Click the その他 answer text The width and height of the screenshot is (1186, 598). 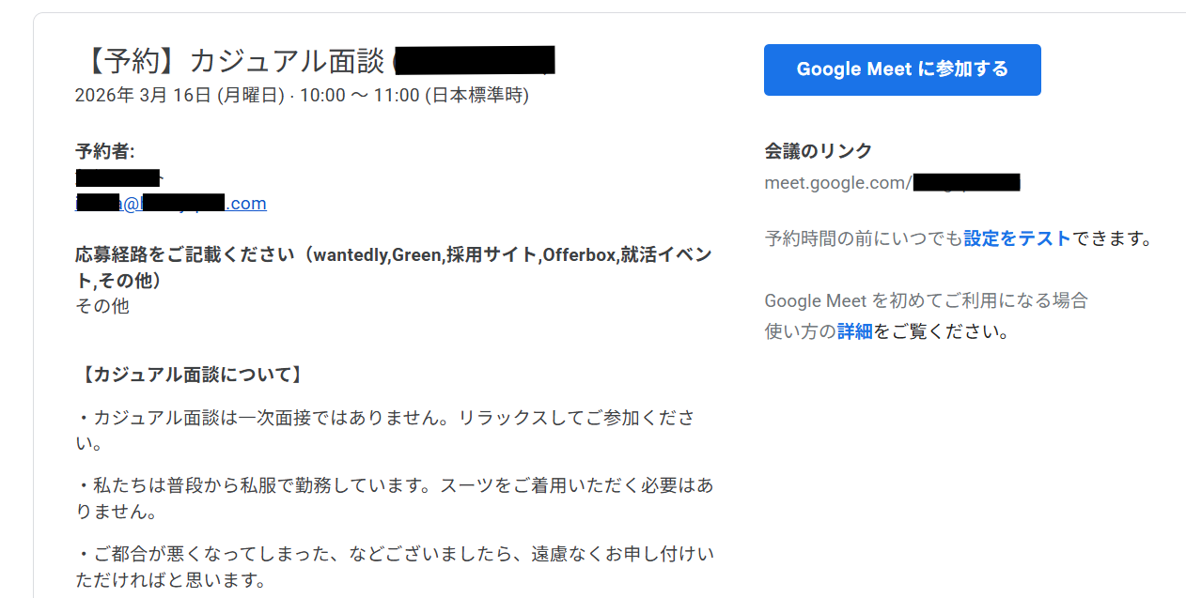pyautogui.click(x=102, y=306)
